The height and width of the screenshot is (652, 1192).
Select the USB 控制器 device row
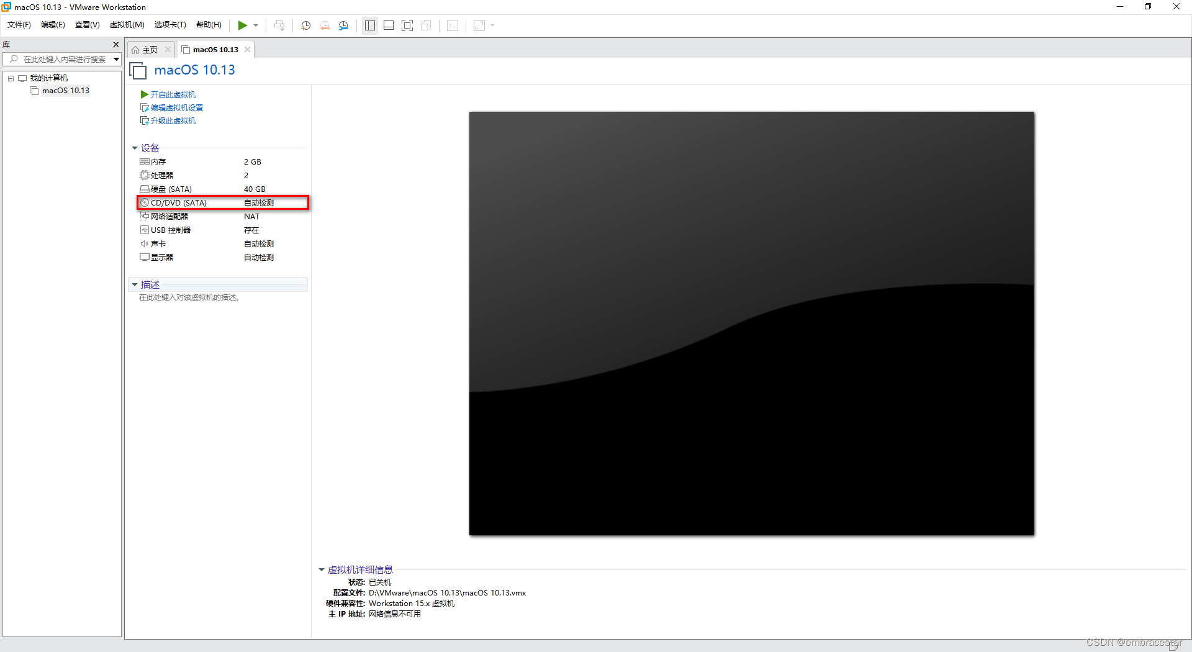coord(222,230)
